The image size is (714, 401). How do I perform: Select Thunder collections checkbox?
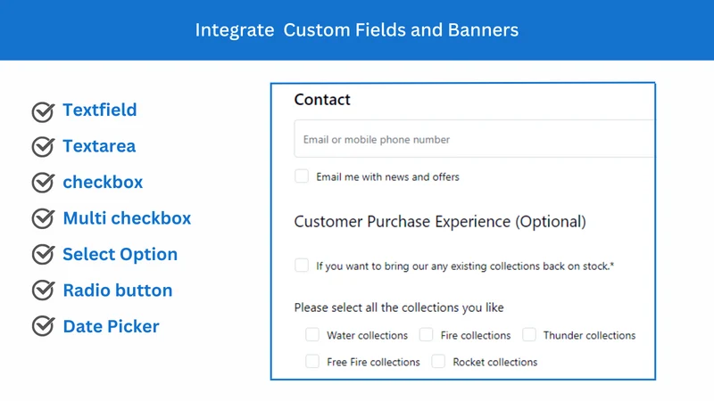529,335
